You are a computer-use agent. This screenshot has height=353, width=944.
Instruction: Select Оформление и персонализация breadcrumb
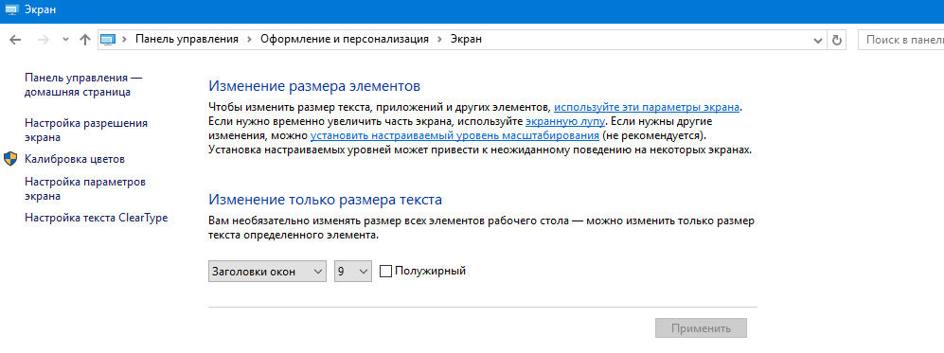pyautogui.click(x=345, y=39)
